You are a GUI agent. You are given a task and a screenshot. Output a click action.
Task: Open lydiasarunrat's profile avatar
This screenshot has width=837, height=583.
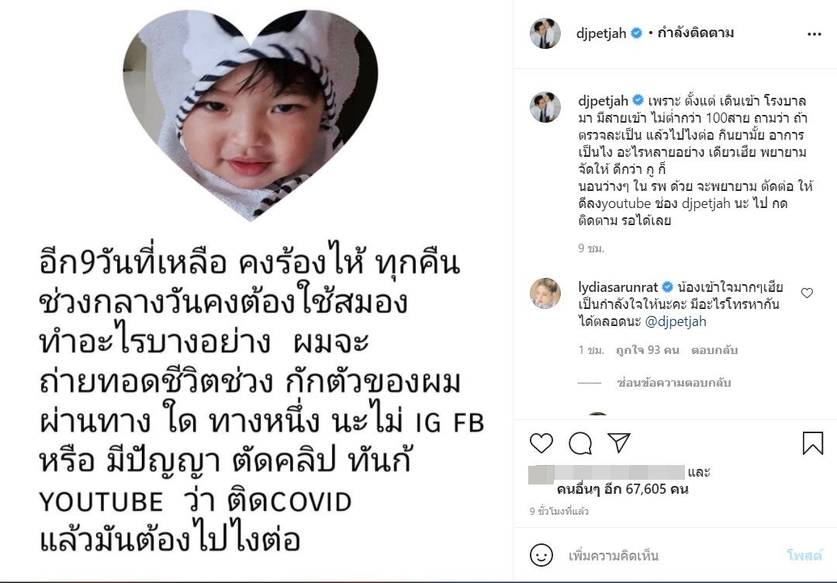(545, 293)
